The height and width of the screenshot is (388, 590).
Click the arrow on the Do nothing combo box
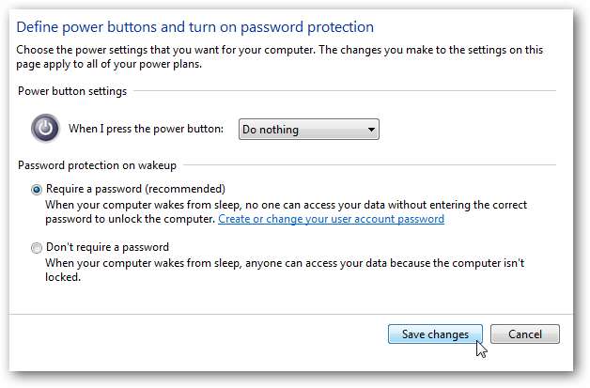coord(371,129)
